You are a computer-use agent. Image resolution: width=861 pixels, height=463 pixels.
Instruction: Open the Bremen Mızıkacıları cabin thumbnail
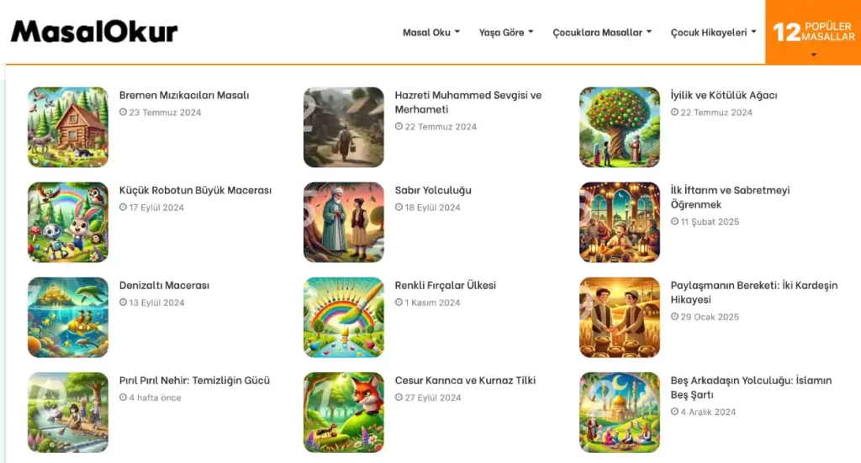(x=68, y=127)
